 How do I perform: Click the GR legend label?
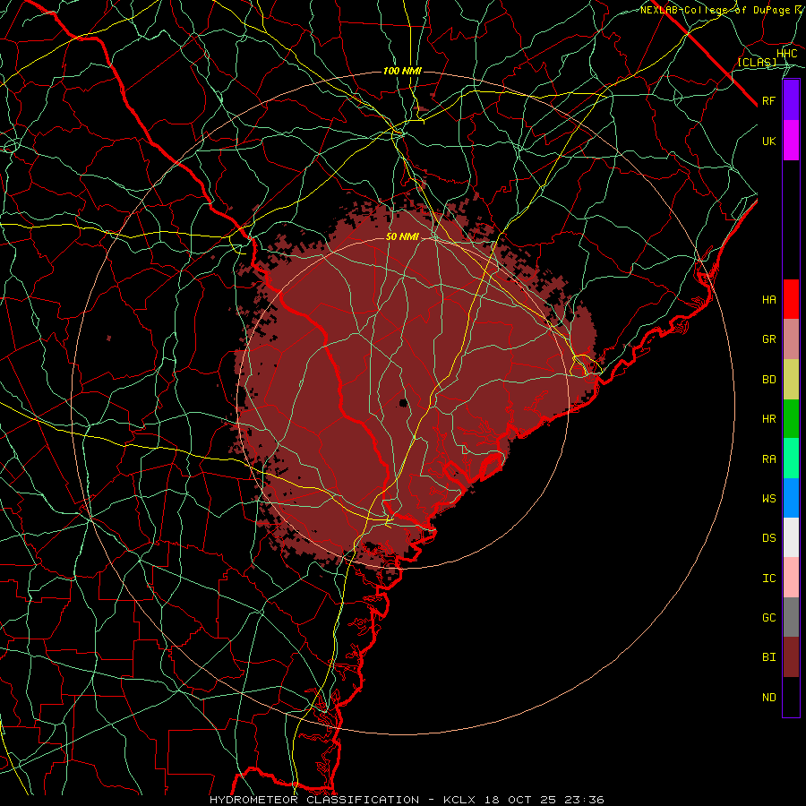point(769,339)
